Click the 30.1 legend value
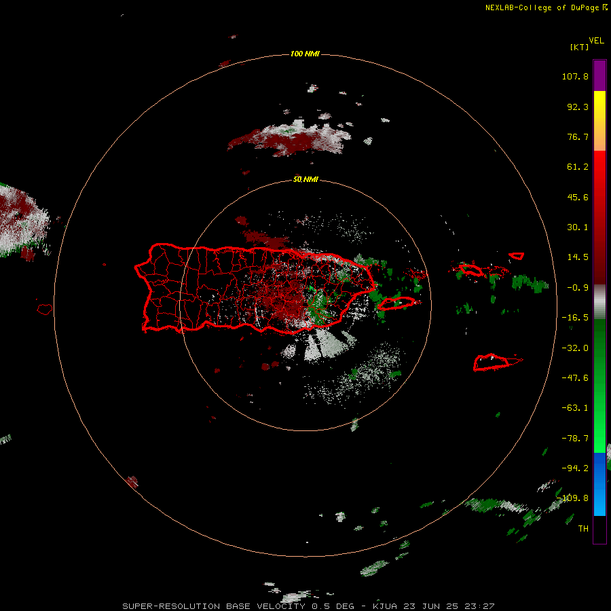 578,227
